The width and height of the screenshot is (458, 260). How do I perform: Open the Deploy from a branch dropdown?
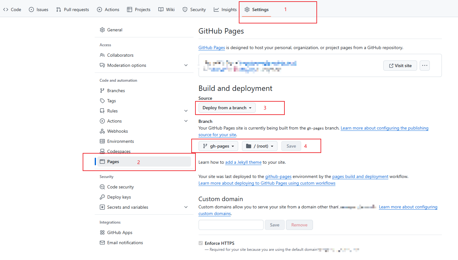tap(227, 108)
